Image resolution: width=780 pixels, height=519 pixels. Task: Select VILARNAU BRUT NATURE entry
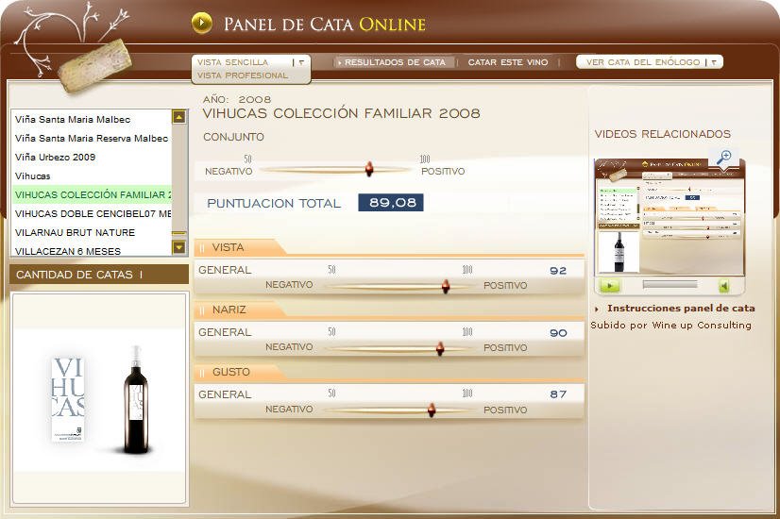click(92, 233)
